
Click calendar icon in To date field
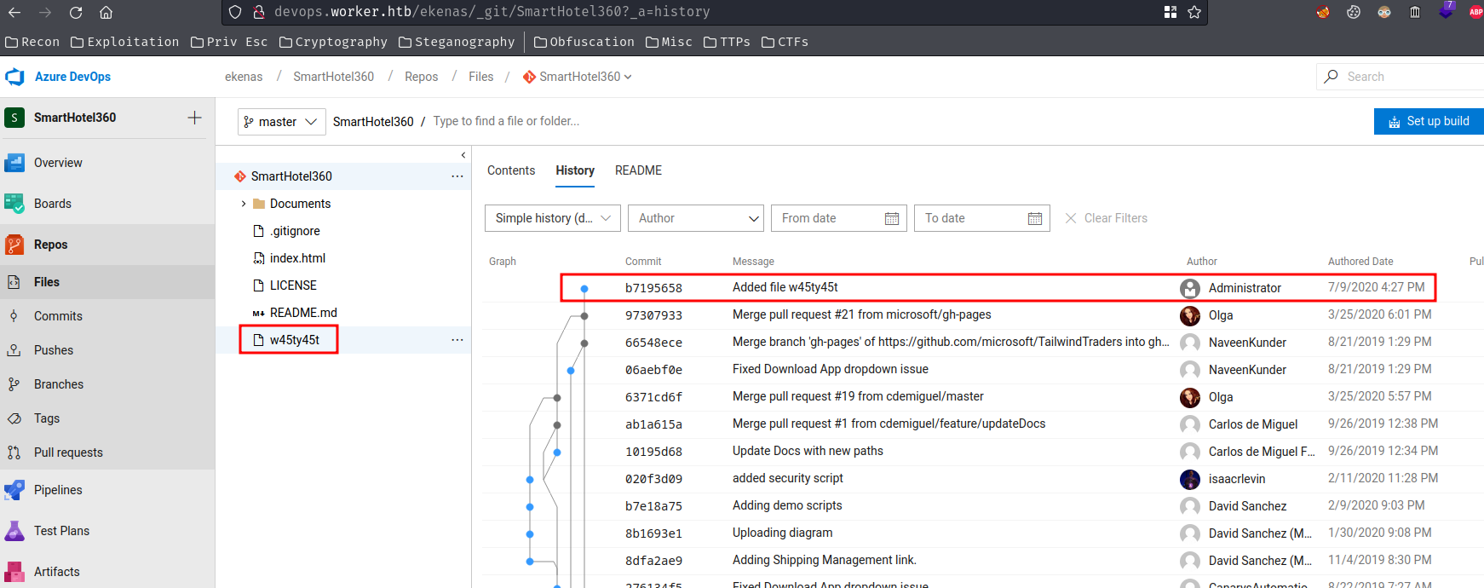(1035, 219)
